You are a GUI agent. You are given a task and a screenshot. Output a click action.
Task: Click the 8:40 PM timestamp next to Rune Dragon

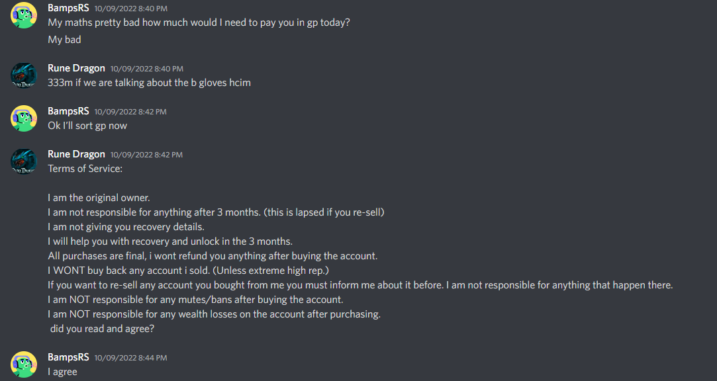[146, 69]
